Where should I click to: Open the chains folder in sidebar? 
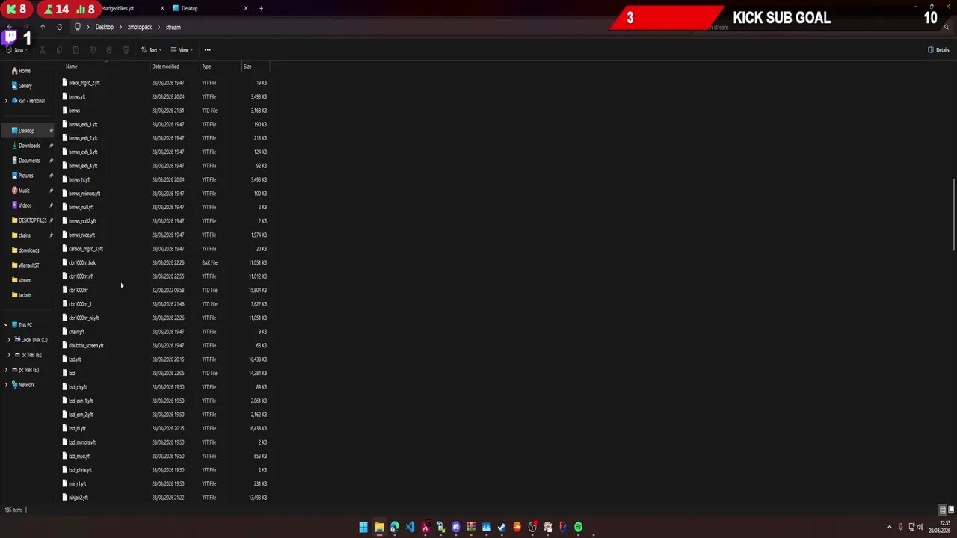point(21,235)
